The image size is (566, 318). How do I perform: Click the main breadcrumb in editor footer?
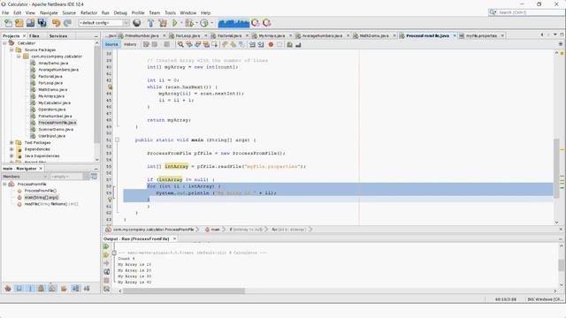point(215,230)
